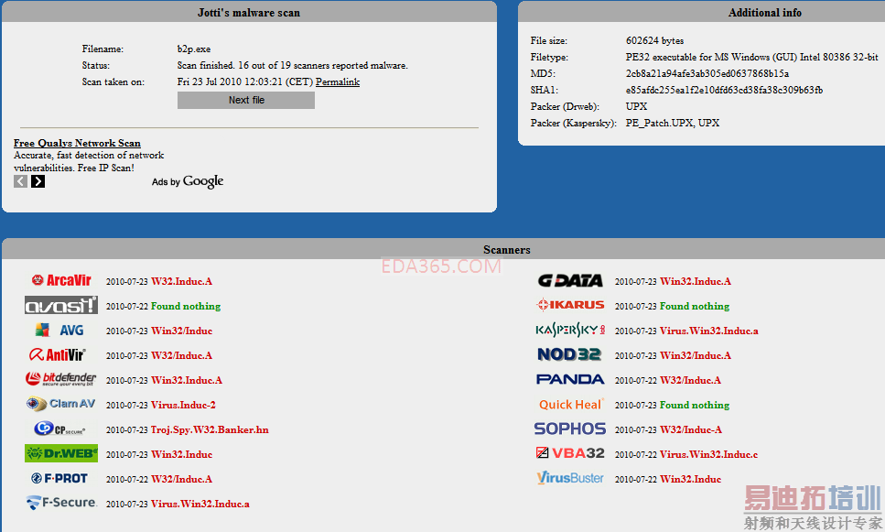Select the SHA1 hash value text
The image size is (885, 532).
click(x=724, y=90)
